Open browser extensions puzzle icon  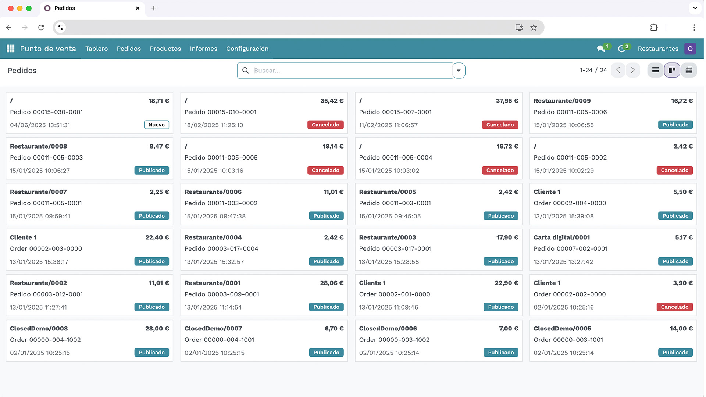[x=654, y=27]
